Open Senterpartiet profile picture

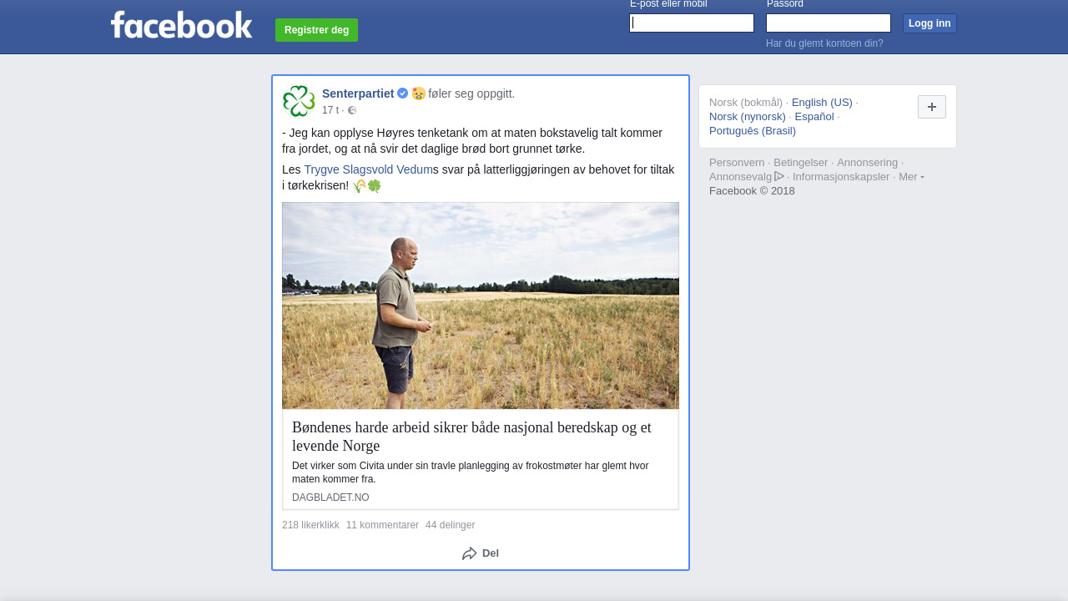299,101
